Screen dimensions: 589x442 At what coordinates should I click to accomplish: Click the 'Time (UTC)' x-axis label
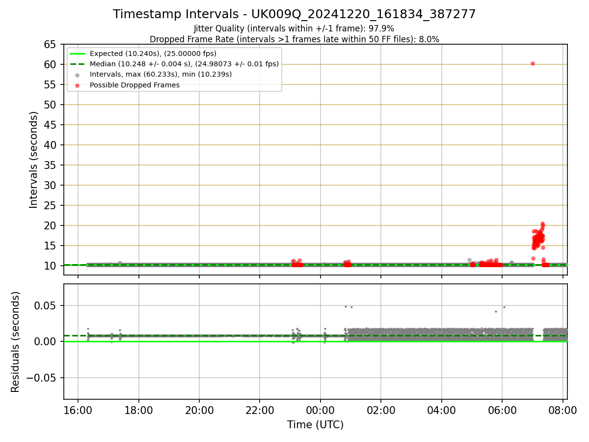coord(316,425)
